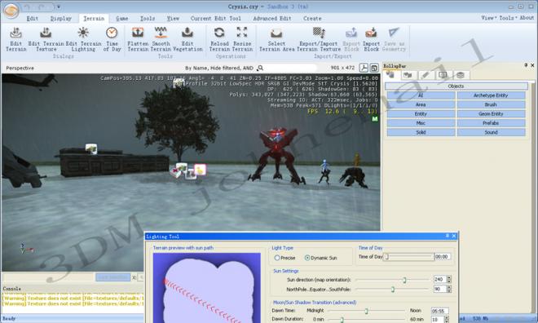Open the Edit Terrain Texture dialog

(x=46, y=39)
